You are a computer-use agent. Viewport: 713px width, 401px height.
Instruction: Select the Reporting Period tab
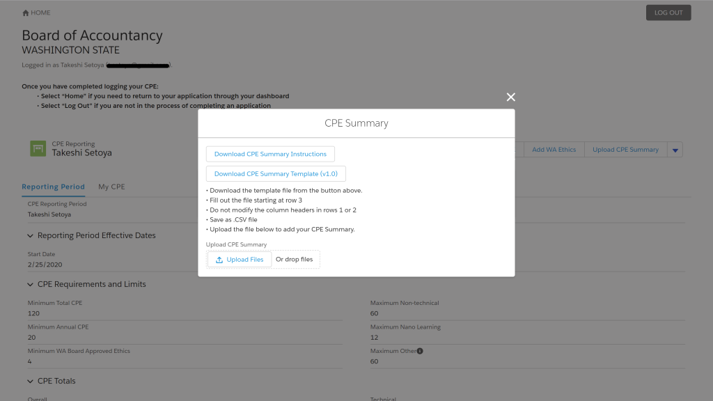coord(53,187)
